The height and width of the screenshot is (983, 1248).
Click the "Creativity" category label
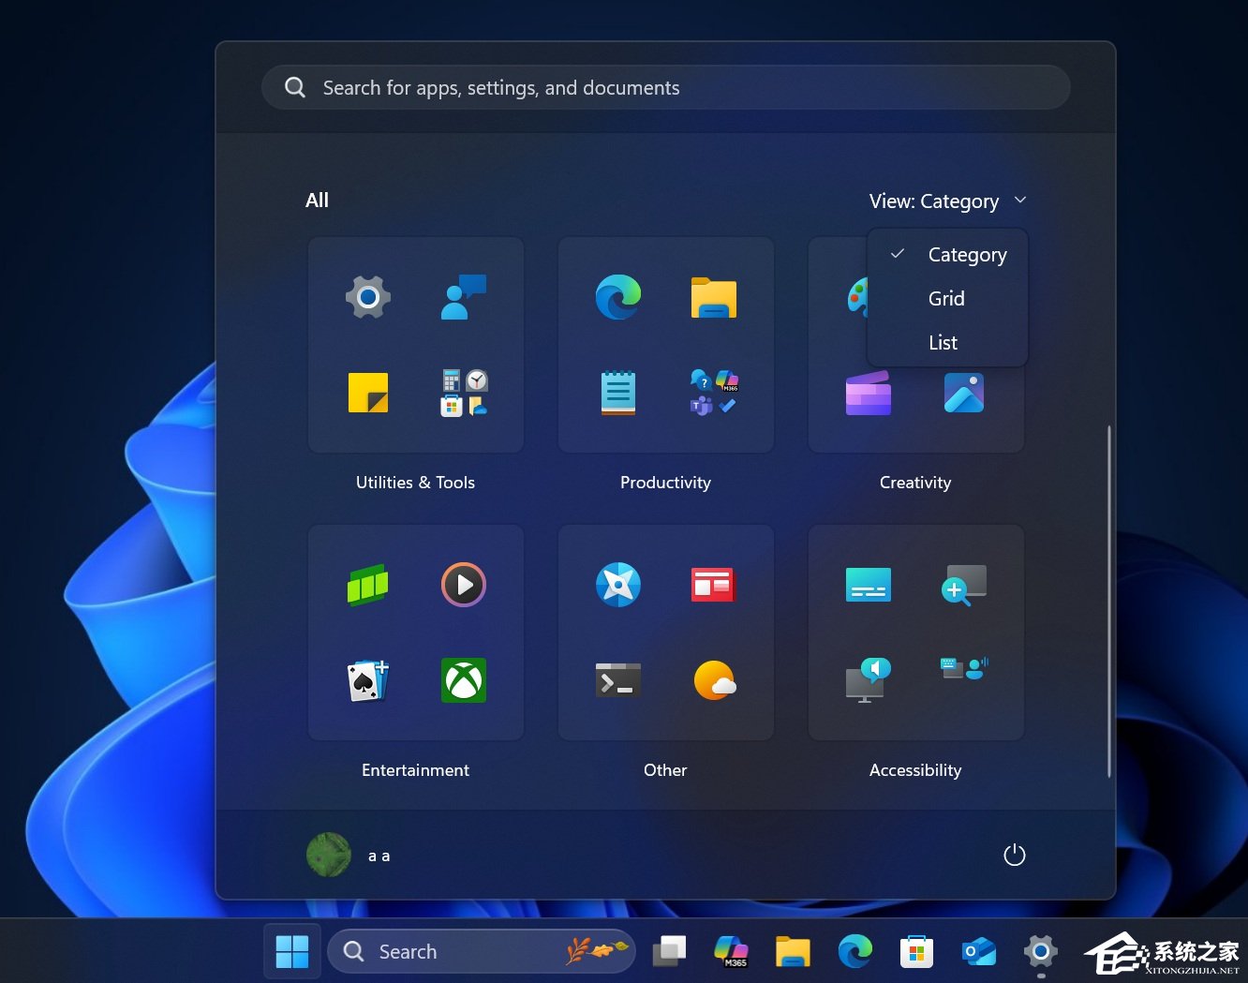click(915, 483)
